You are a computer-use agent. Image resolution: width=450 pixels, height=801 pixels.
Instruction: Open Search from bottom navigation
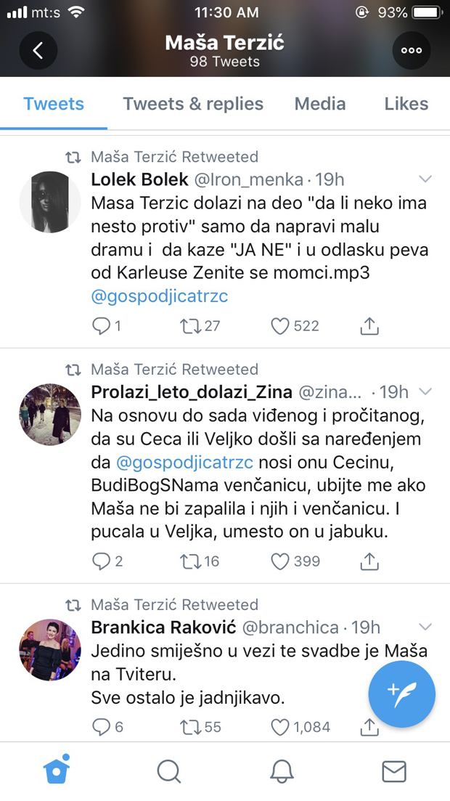[169, 770]
